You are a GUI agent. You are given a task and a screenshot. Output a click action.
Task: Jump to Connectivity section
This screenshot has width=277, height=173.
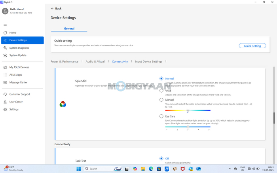[120, 61]
